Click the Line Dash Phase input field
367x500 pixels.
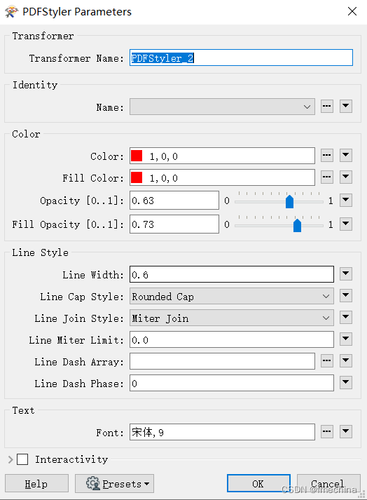tap(232, 383)
